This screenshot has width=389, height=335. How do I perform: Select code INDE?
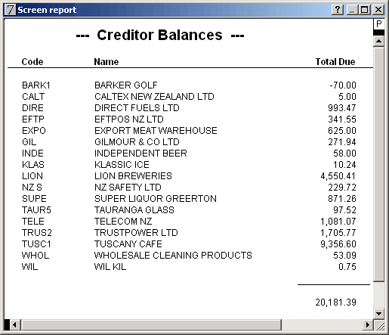(32, 154)
